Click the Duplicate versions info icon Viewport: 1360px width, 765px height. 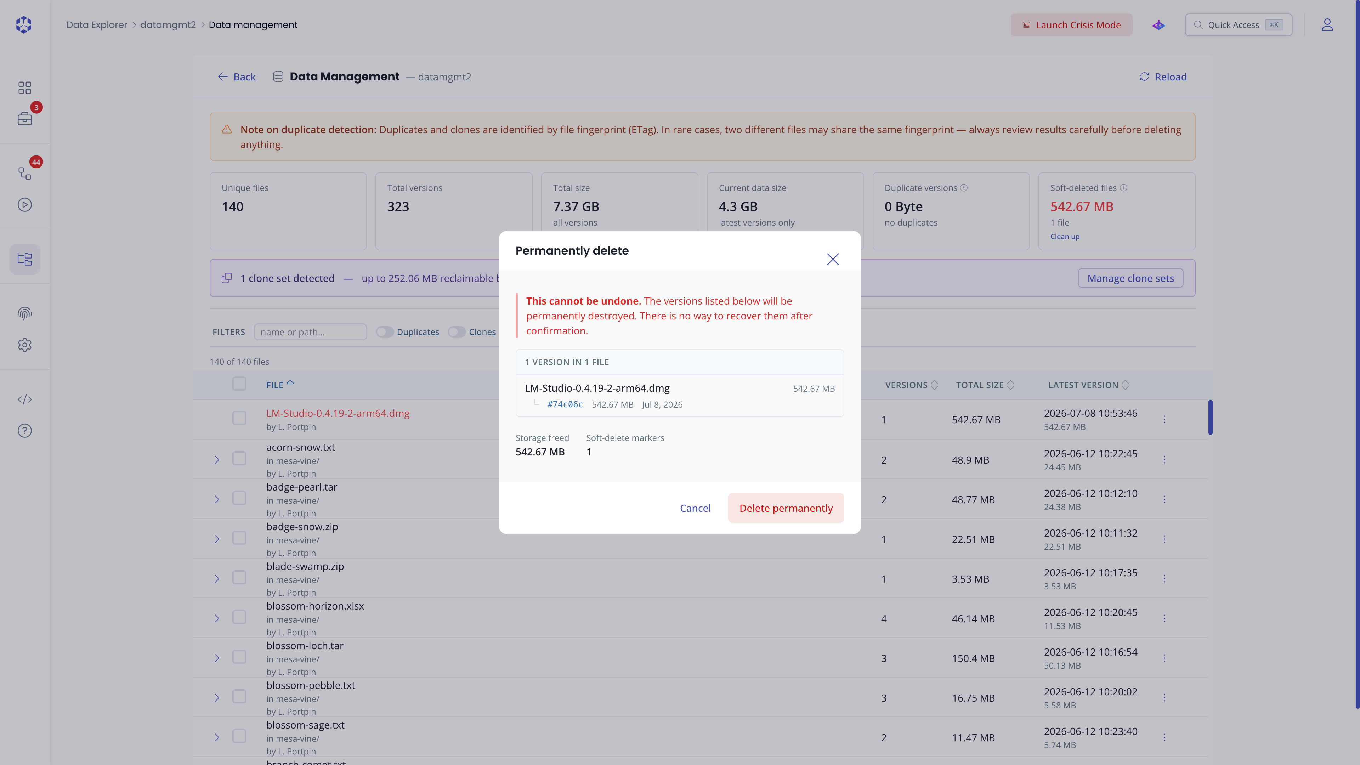964,188
